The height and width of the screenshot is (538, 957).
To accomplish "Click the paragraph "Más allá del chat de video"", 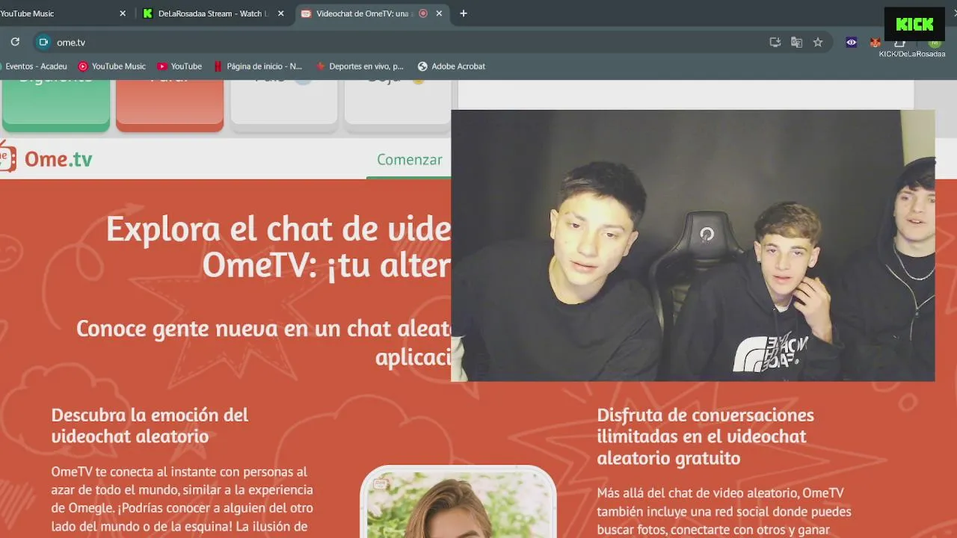I will coord(724,512).
